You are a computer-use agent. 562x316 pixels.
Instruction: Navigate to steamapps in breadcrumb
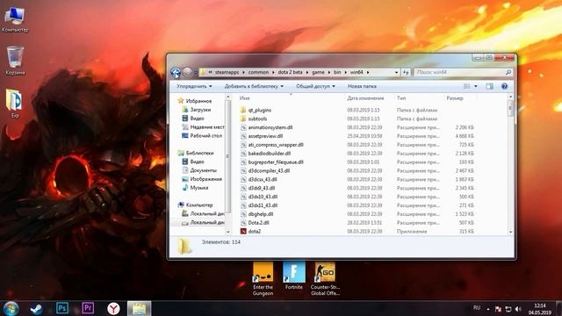(227, 72)
